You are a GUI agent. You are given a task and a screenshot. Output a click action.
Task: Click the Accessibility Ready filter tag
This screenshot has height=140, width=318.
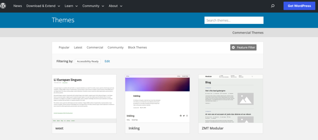(x=88, y=61)
